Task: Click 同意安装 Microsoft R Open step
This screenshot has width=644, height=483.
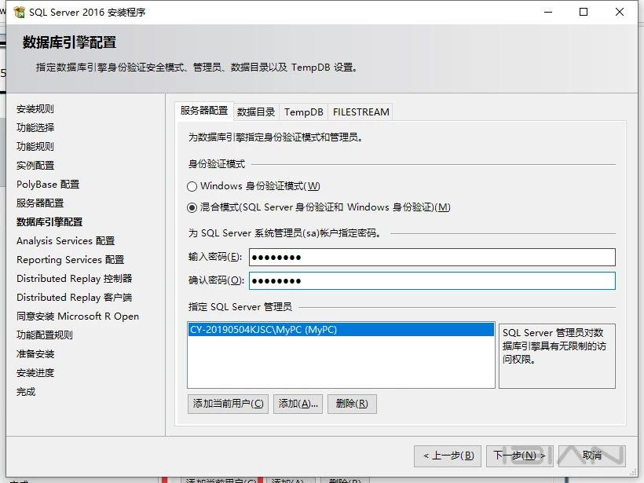Action: (78, 317)
